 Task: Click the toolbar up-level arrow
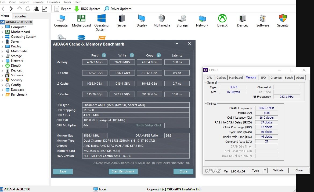coord(19,9)
